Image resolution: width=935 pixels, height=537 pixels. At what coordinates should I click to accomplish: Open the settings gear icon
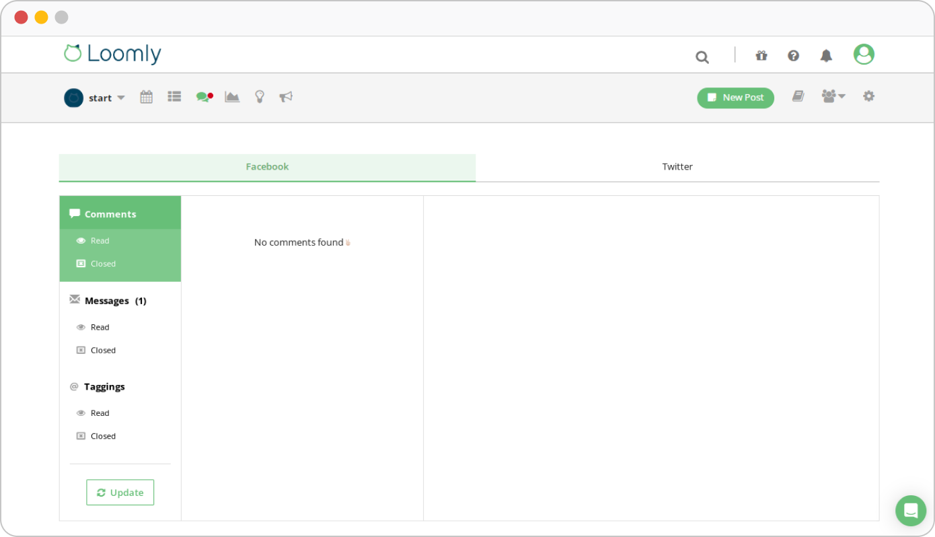coord(869,96)
